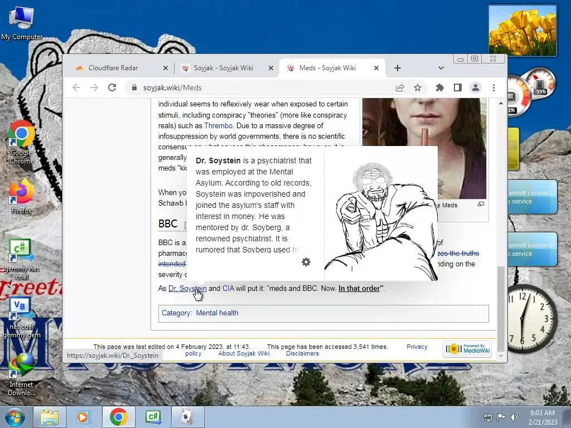571x428 pixels.
Task: Close the Soyjak - Soyjak Wiki tab
Action: coord(271,68)
